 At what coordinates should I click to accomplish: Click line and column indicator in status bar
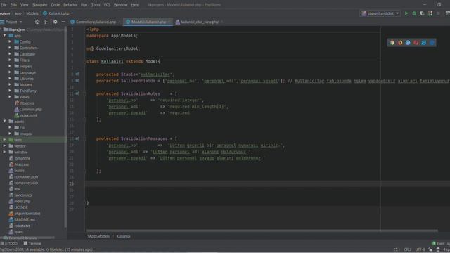397,249
